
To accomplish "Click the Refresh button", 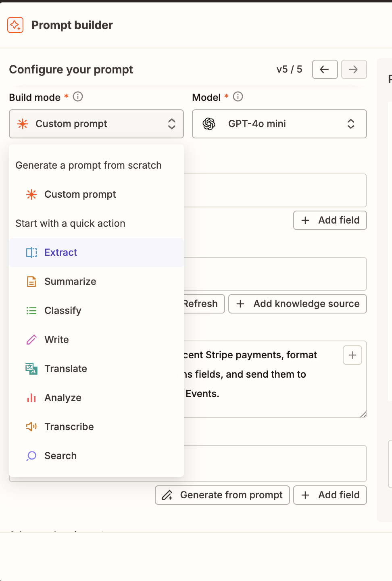I will tap(204, 304).
